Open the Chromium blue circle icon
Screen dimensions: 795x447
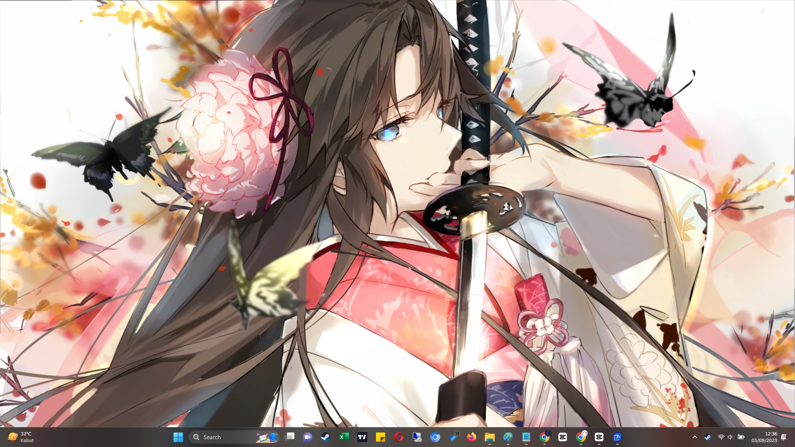click(x=435, y=437)
